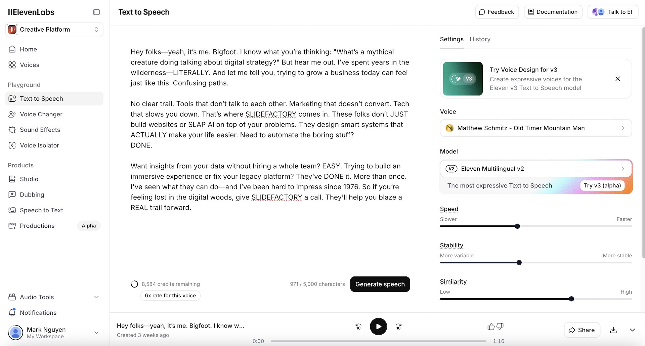Dismiss the Voice Design v3 banner
The image size is (645, 346).
[617, 79]
